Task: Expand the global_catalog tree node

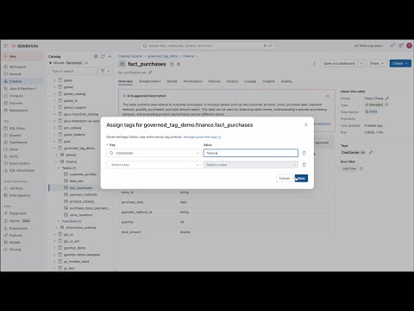Action: click(54, 94)
